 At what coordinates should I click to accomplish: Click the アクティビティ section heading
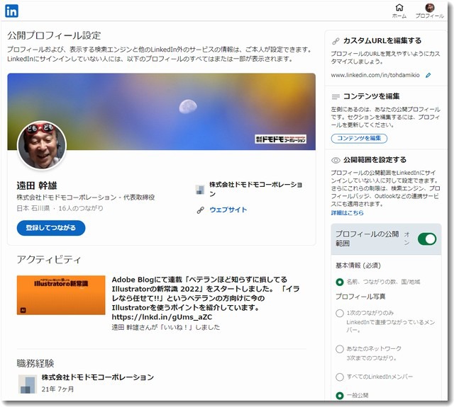click(x=49, y=259)
